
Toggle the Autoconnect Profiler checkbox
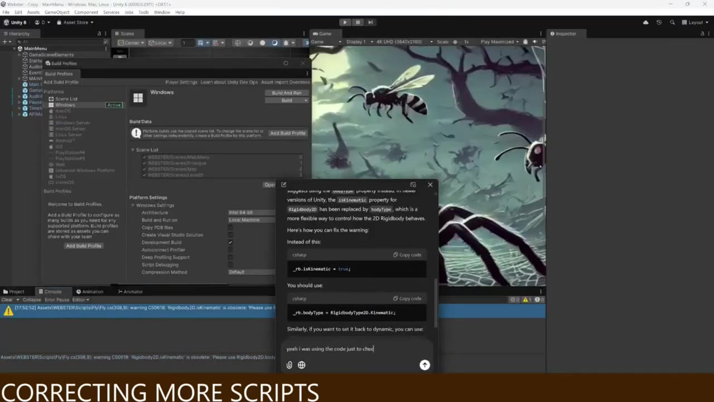coord(230,250)
